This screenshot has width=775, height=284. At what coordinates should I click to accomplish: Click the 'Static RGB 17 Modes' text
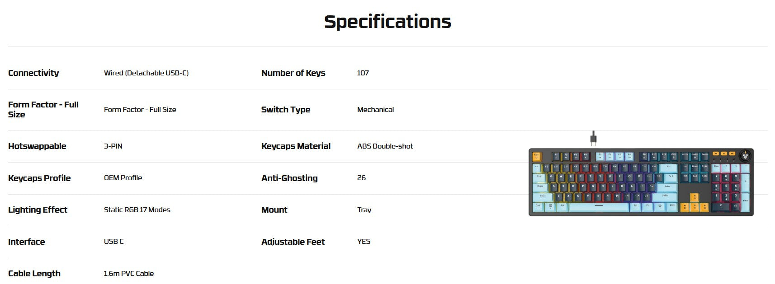[137, 210]
